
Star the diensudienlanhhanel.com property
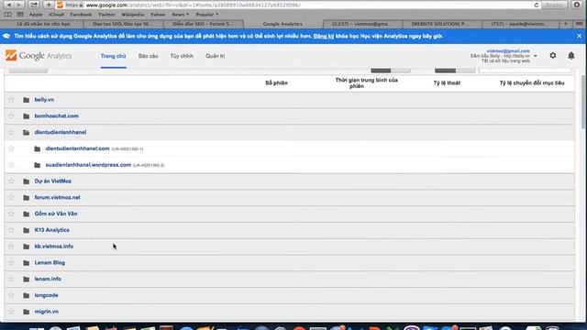coord(11,148)
